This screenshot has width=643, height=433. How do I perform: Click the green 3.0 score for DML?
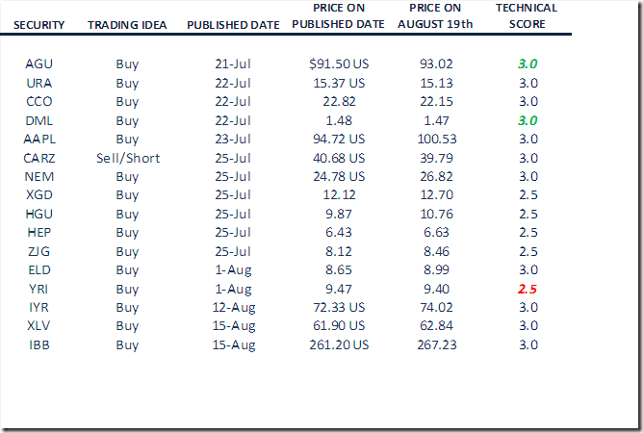pos(527,120)
